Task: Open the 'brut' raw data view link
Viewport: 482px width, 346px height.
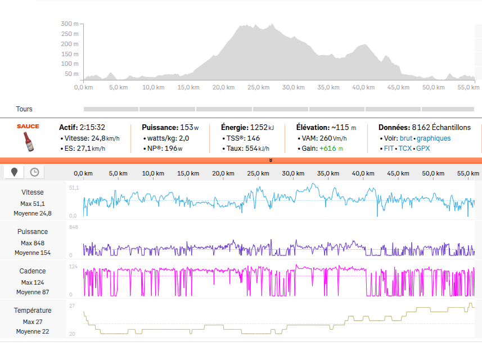Action: (406, 138)
